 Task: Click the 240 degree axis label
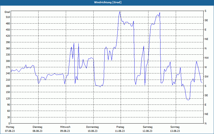[8, 73]
